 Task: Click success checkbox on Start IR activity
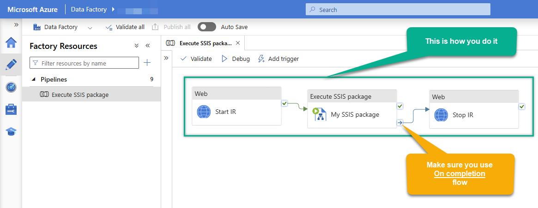tap(284, 103)
